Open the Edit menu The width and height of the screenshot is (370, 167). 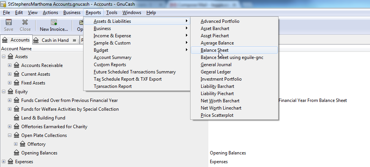(19, 13)
